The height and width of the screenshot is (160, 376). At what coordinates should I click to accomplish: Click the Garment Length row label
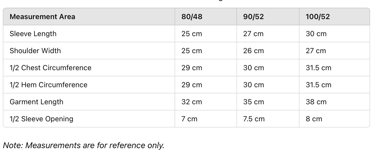[x=36, y=102]
